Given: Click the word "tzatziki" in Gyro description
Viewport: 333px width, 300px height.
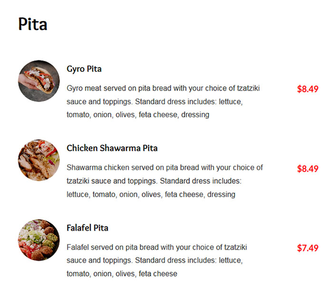Looking at the screenshot, I should point(248,88).
